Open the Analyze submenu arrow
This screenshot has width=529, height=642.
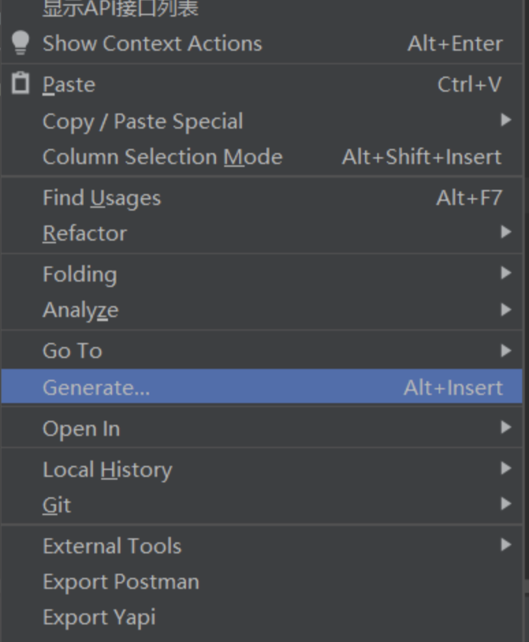click(x=506, y=309)
